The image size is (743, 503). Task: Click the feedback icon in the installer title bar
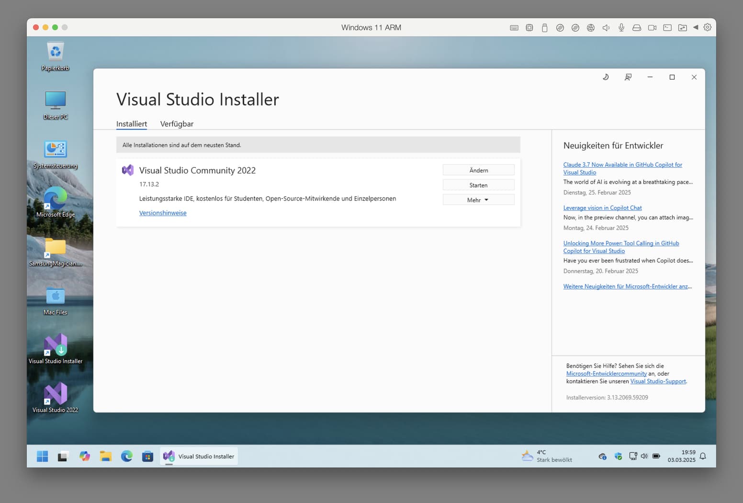[x=628, y=77]
